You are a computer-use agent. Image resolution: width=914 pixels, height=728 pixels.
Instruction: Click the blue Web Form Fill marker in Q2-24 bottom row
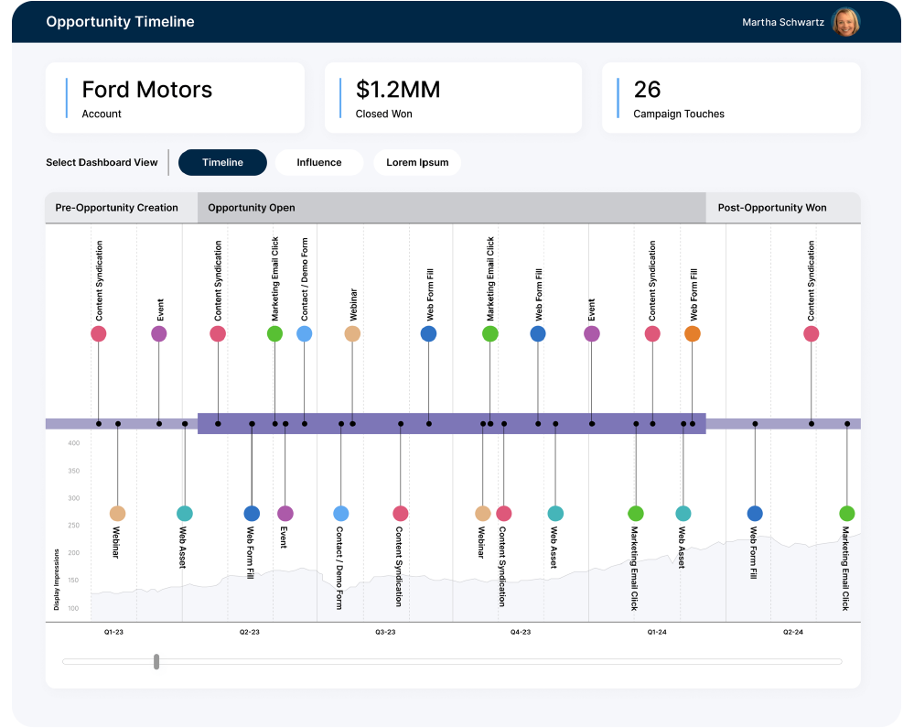(x=755, y=514)
